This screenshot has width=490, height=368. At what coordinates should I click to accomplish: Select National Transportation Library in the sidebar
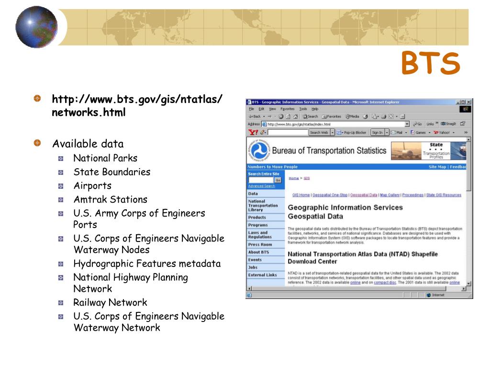point(263,206)
